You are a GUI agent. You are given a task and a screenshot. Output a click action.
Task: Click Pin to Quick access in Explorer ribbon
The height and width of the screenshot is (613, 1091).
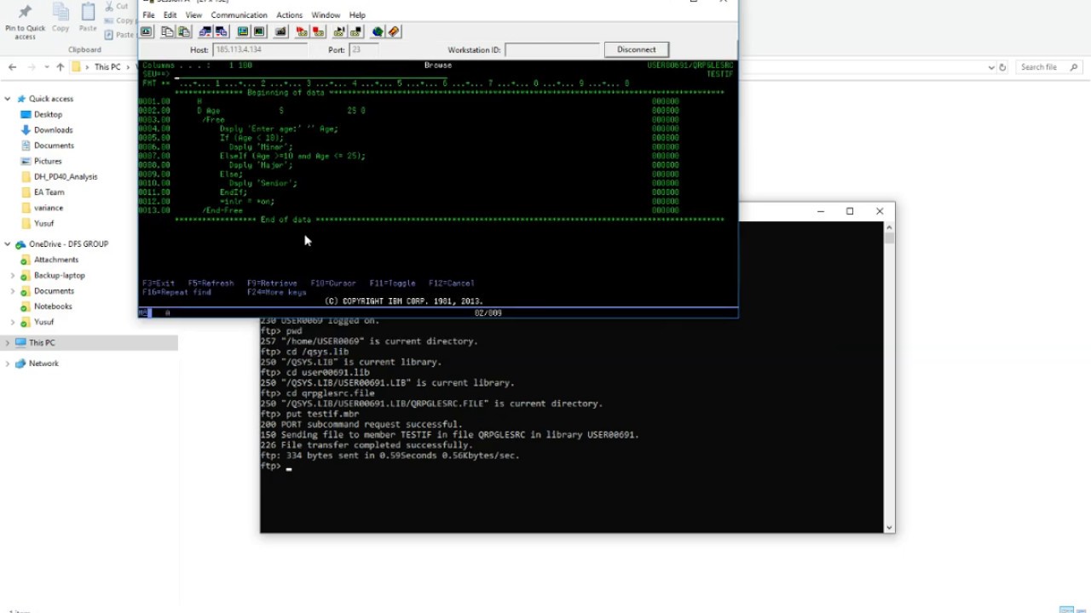point(25,21)
